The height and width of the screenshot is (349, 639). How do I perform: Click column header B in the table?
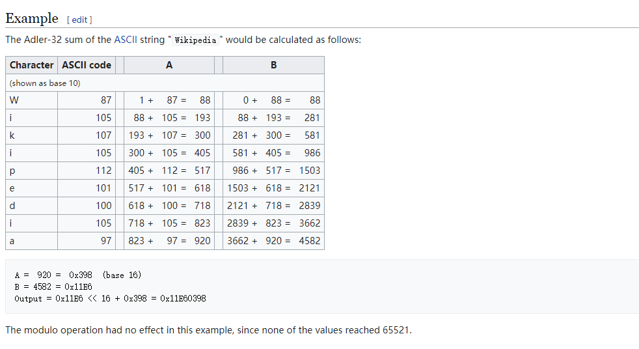pyautogui.click(x=273, y=65)
